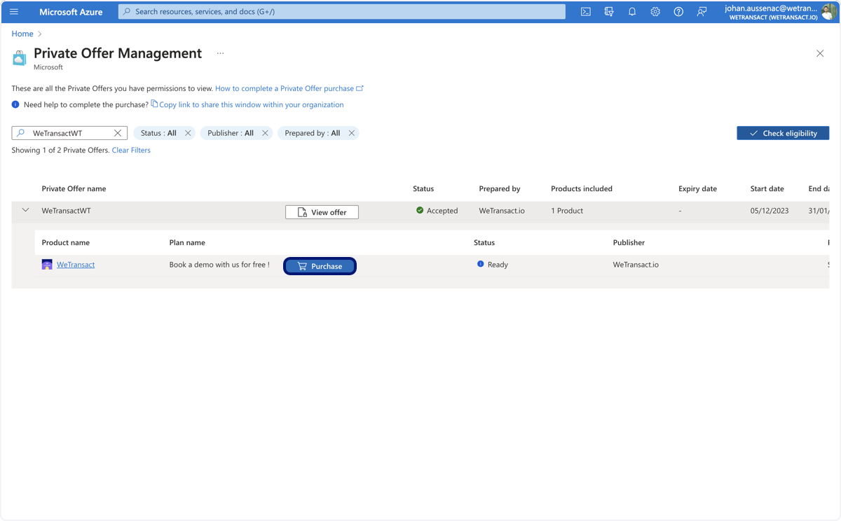The height and width of the screenshot is (521, 841).
Task: Click the info icon beside Need help
Action: [x=15, y=104]
